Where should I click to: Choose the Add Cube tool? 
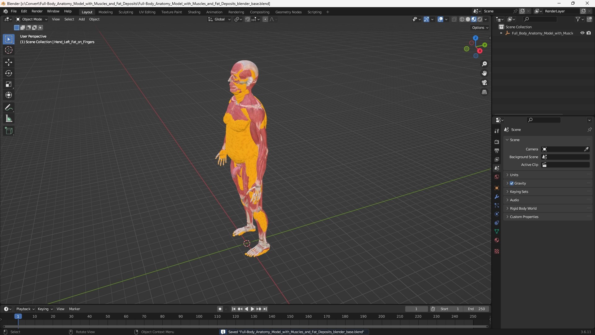(x=9, y=131)
